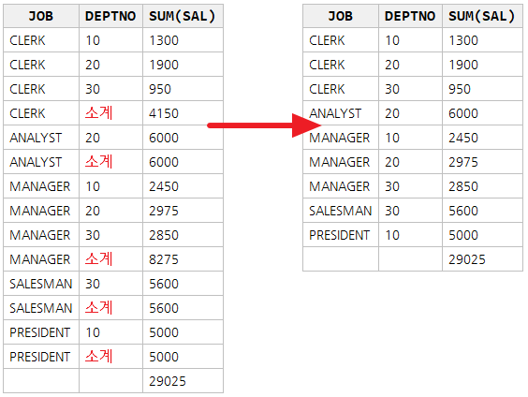Click the 29025 total in the right table
528x397 pixels.
(467, 259)
